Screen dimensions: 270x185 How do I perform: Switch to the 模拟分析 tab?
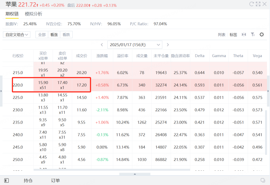[x=34, y=14]
